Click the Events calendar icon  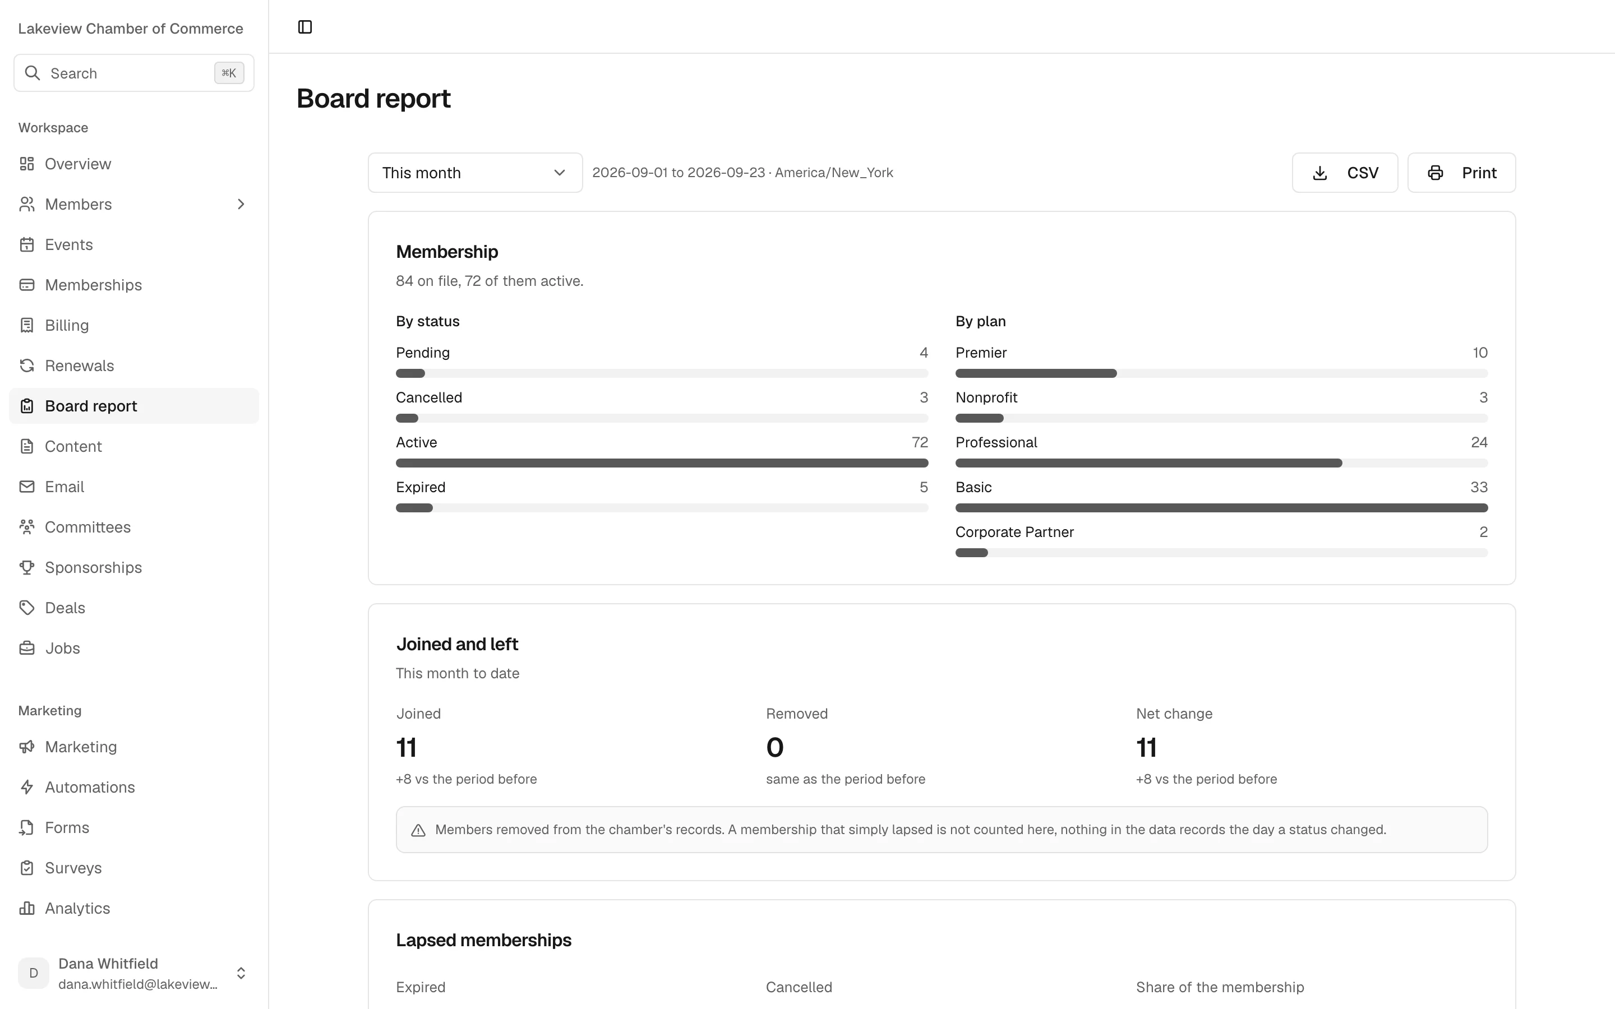[27, 244]
